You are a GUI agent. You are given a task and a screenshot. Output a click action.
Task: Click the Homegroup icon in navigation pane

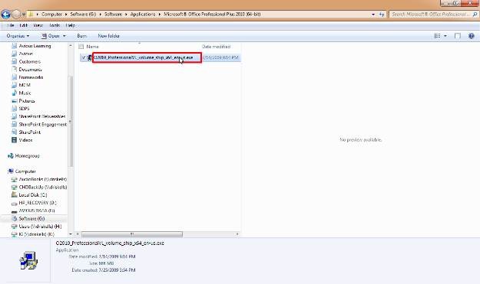tap(11, 155)
